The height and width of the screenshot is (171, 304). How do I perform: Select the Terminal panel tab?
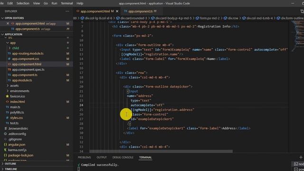pos(145,157)
